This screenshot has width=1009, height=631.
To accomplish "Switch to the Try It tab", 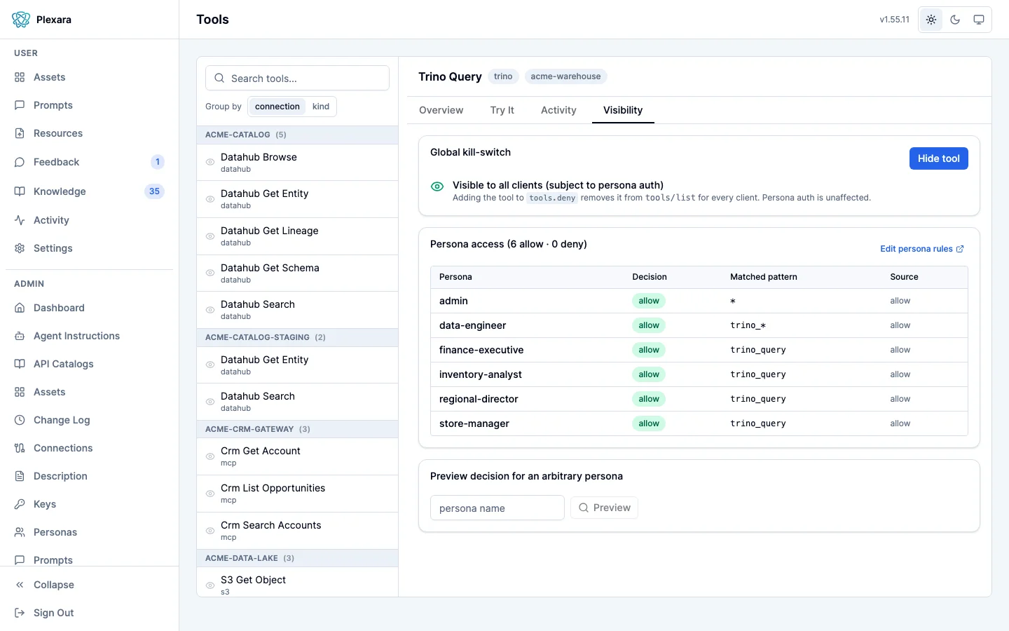I will click(502, 110).
